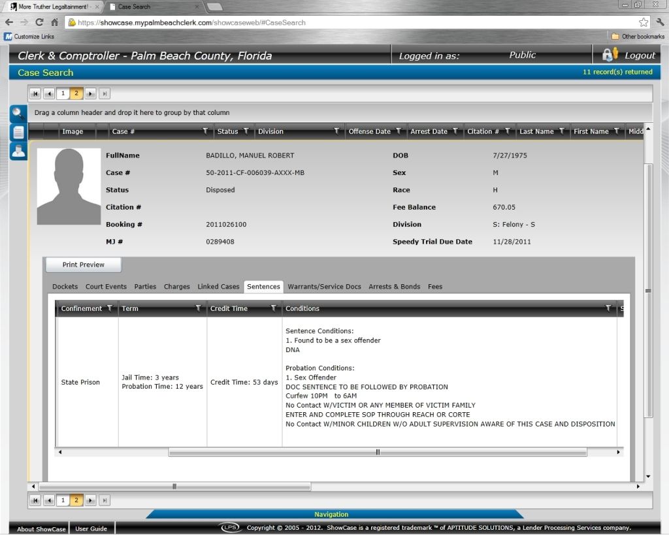Click the sentences grid horizontal scrollbar
Image resolution: width=669 pixels, height=535 pixels.
pyautogui.click(x=377, y=452)
